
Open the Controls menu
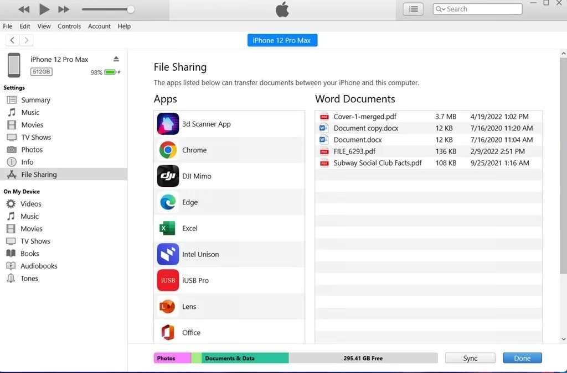pos(69,26)
